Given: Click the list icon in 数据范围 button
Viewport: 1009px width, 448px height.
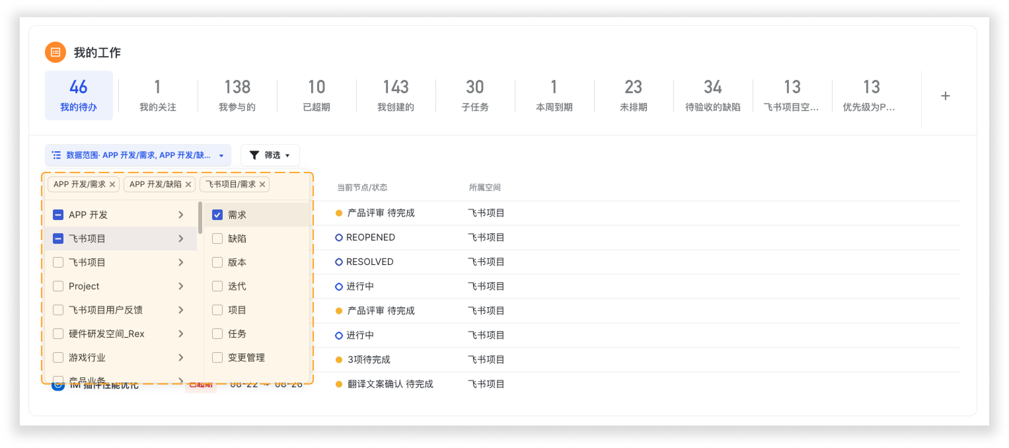Looking at the screenshot, I should click(56, 155).
